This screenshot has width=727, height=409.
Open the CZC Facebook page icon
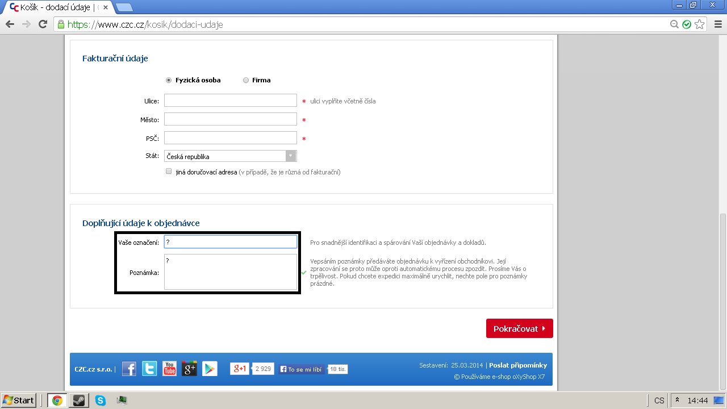(129, 369)
